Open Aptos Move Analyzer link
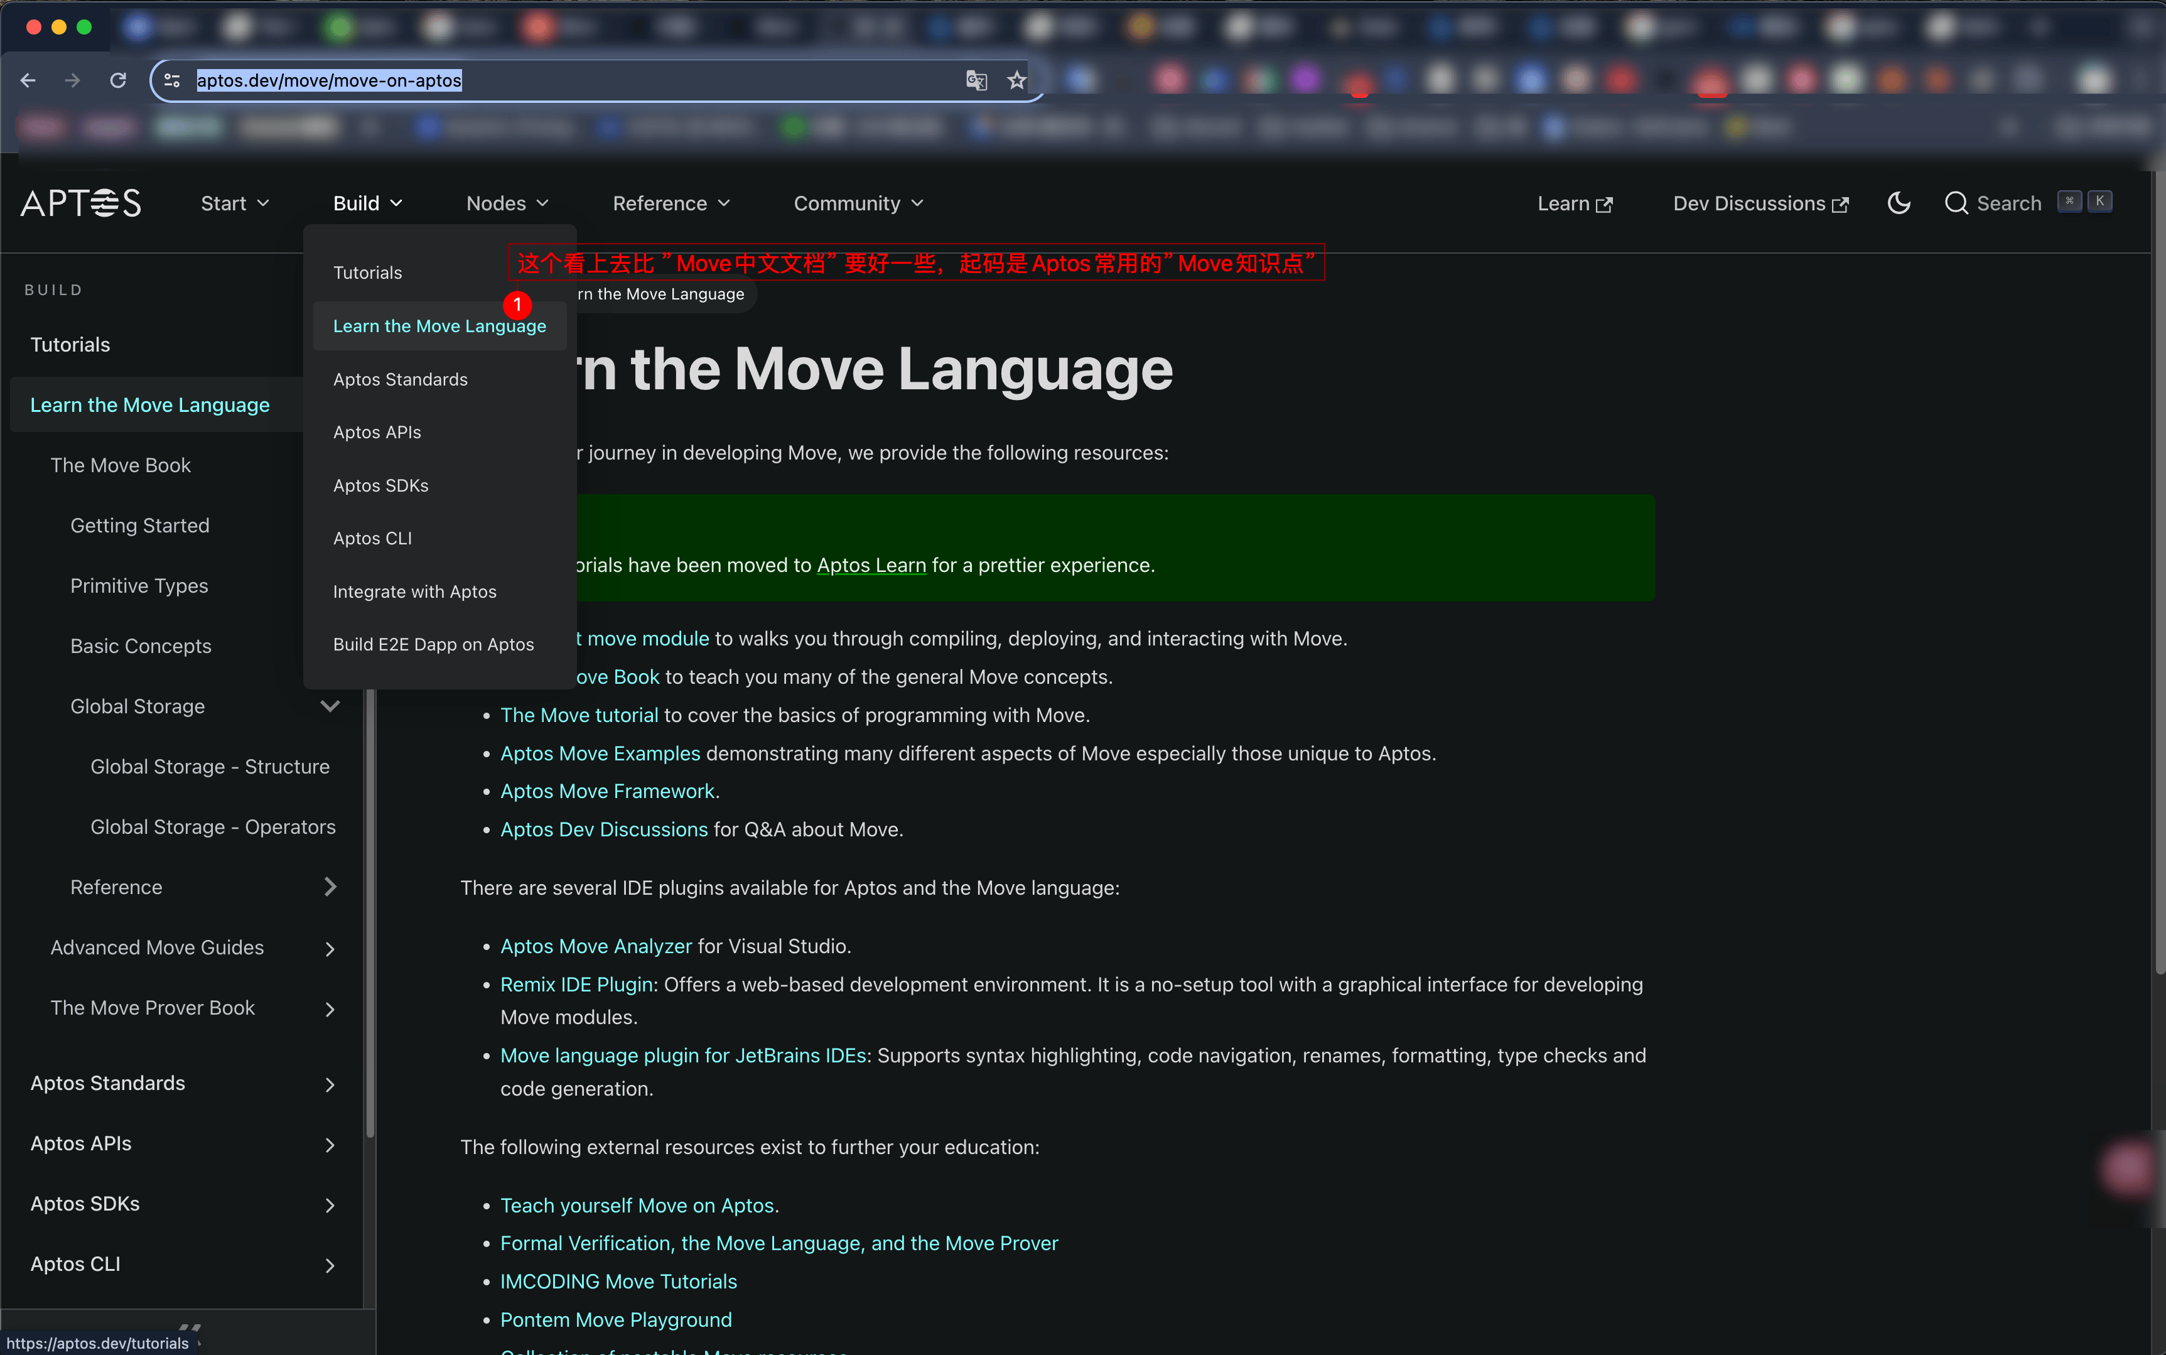 [596, 946]
